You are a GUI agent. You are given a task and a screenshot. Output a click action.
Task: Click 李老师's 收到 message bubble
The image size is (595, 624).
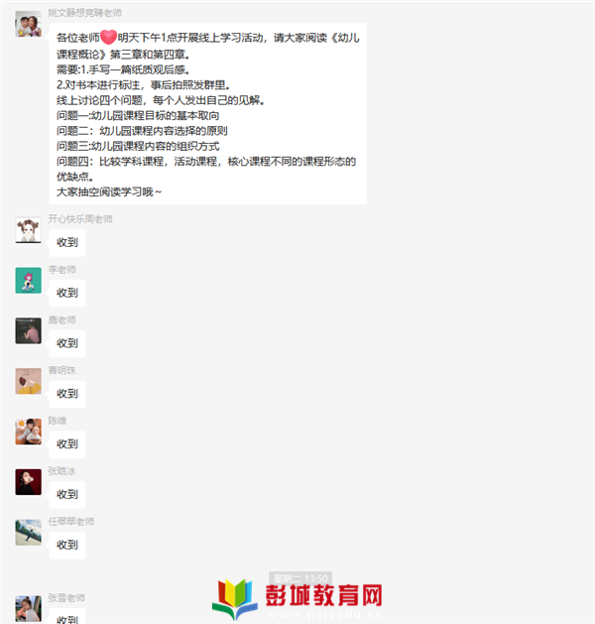pos(67,294)
